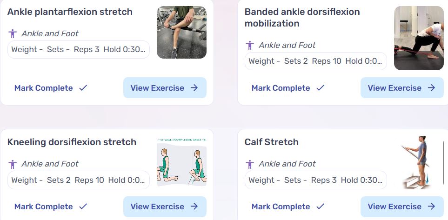Viewport: 448px width, 220px height.
Task: Open Kneeling dorsiflexion stretch illustration
Action: (x=181, y=162)
